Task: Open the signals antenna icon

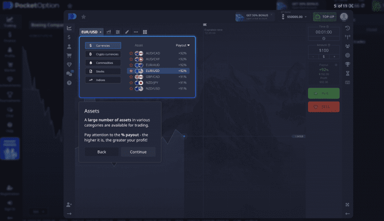Action: pyautogui.click(x=347, y=37)
